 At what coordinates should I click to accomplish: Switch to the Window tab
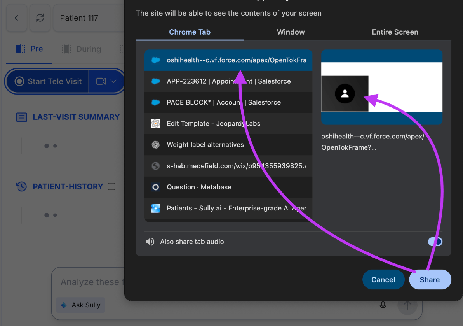point(291,32)
